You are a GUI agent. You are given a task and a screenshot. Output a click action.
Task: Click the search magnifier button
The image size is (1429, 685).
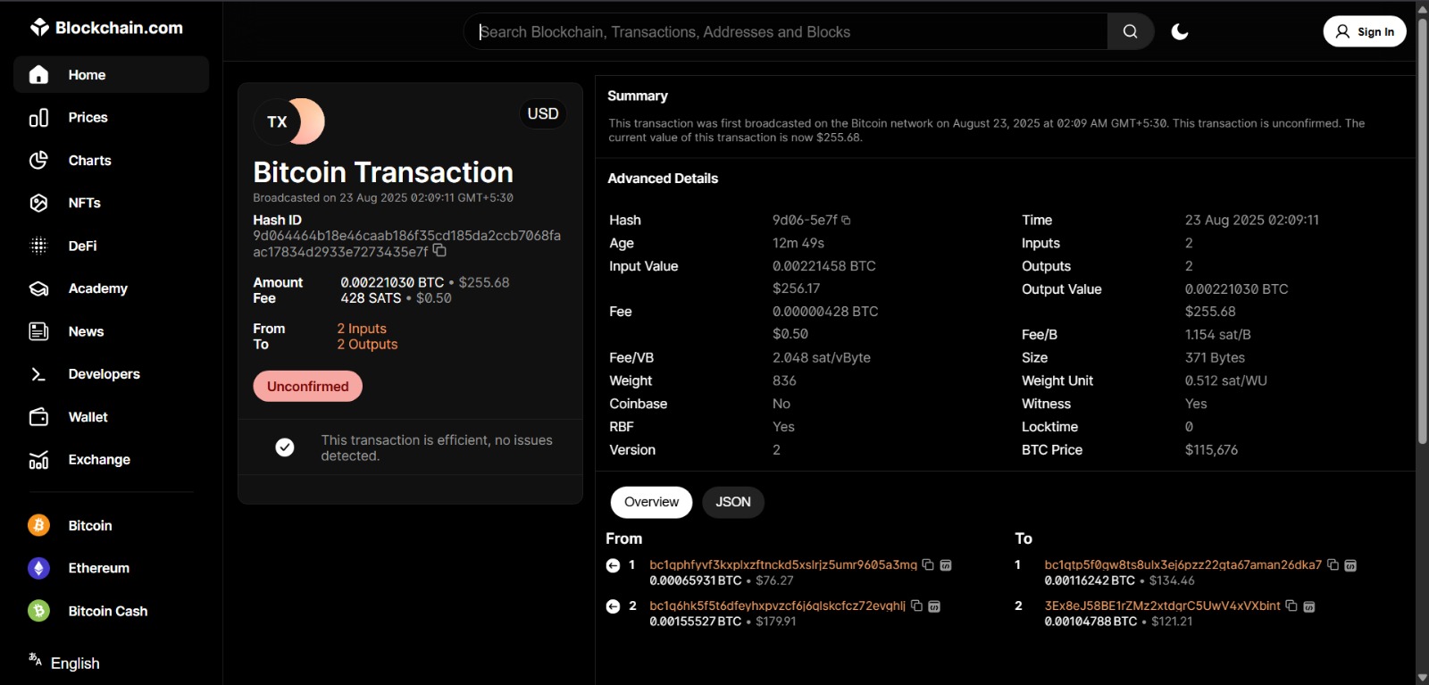(x=1131, y=31)
